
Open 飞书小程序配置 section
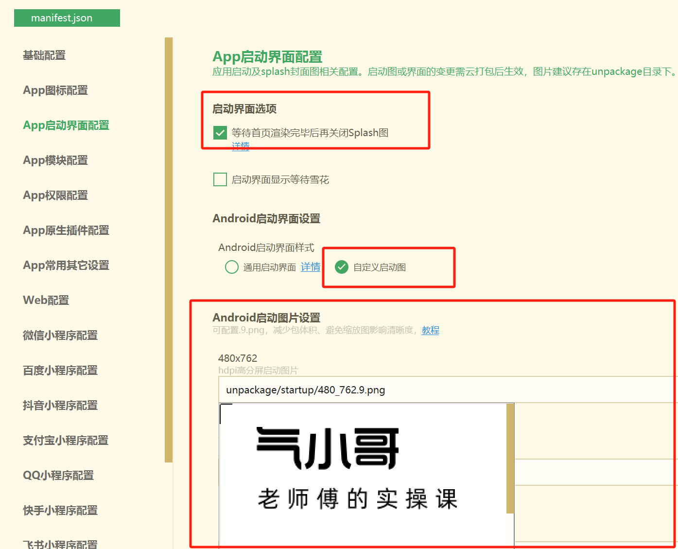click(60, 544)
